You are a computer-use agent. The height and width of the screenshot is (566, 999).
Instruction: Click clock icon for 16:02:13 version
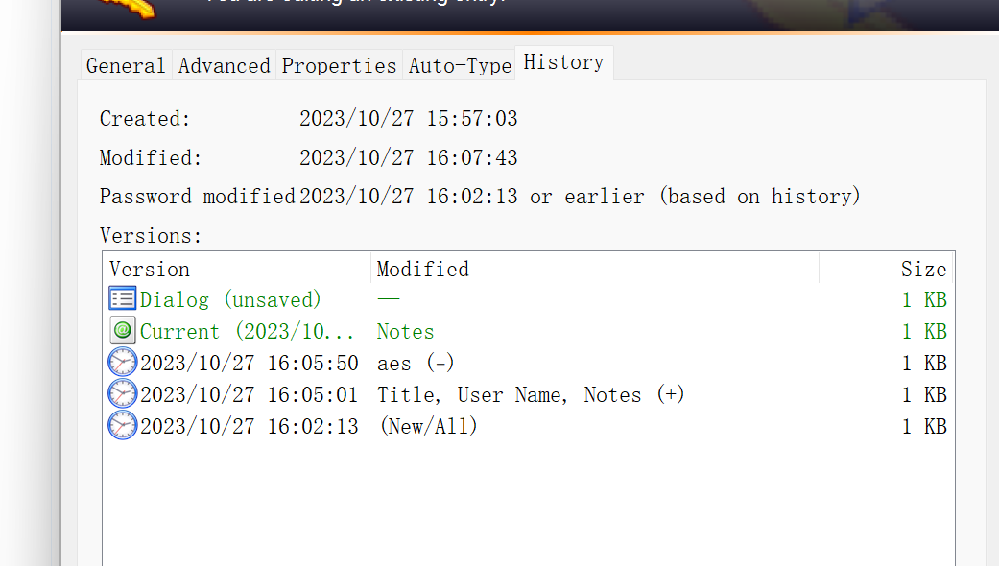pyautogui.click(x=122, y=426)
